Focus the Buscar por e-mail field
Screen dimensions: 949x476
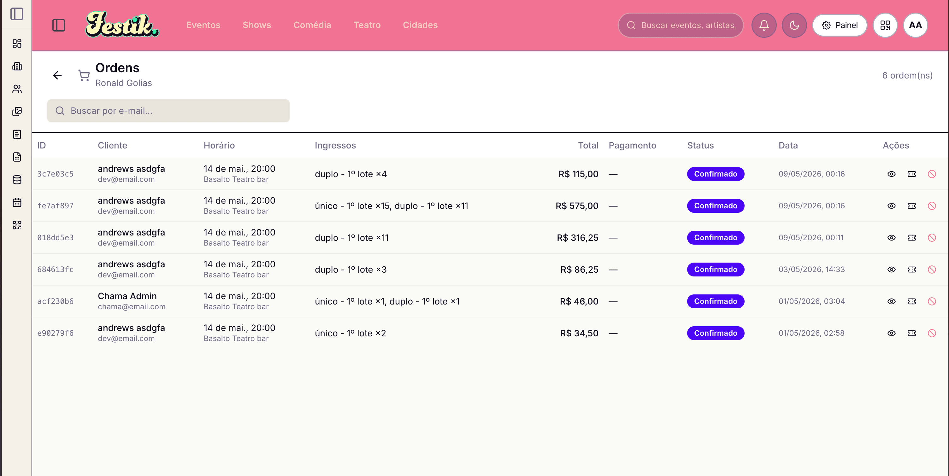tap(168, 111)
